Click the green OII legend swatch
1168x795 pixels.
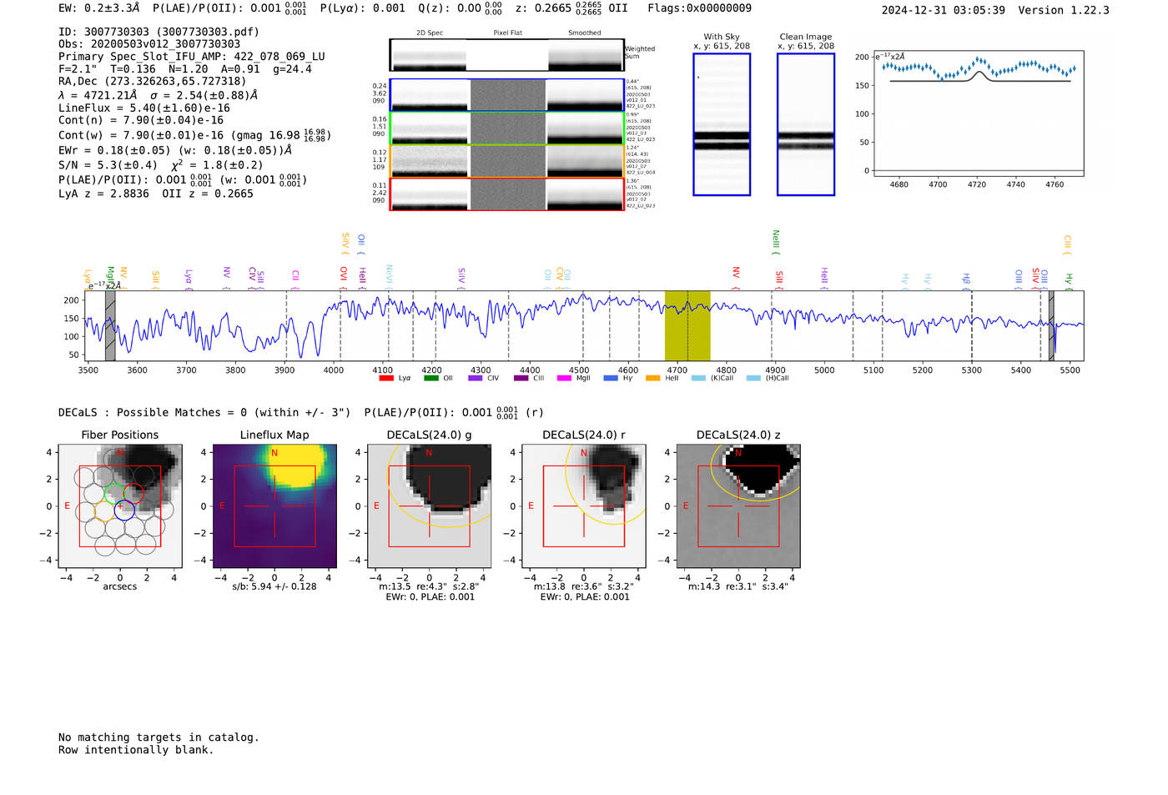pos(430,379)
